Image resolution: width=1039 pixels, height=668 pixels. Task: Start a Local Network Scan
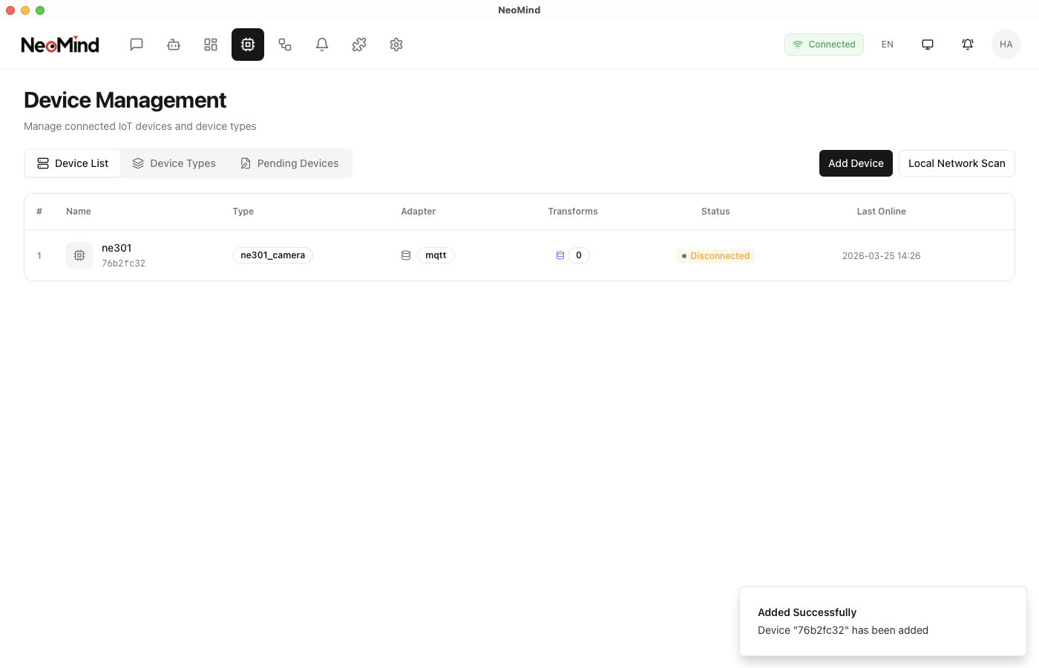(957, 163)
